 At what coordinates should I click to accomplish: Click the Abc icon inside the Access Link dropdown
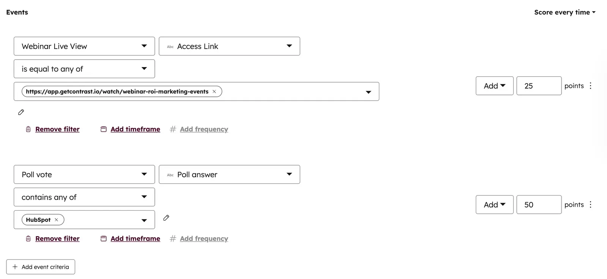(170, 46)
